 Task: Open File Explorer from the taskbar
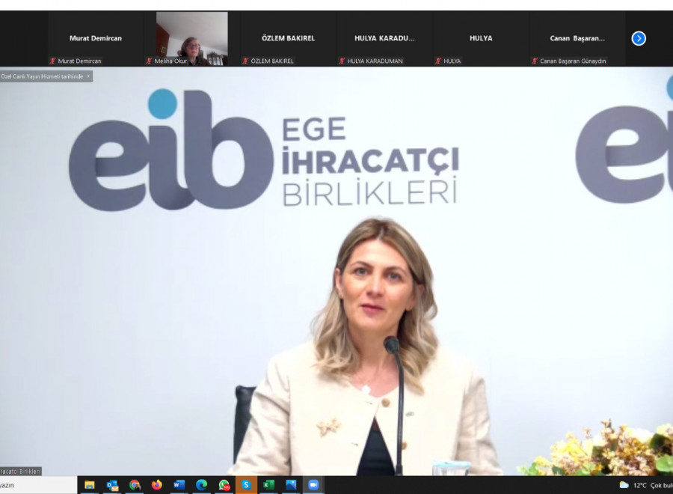pyautogui.click(x=90, y=485)
